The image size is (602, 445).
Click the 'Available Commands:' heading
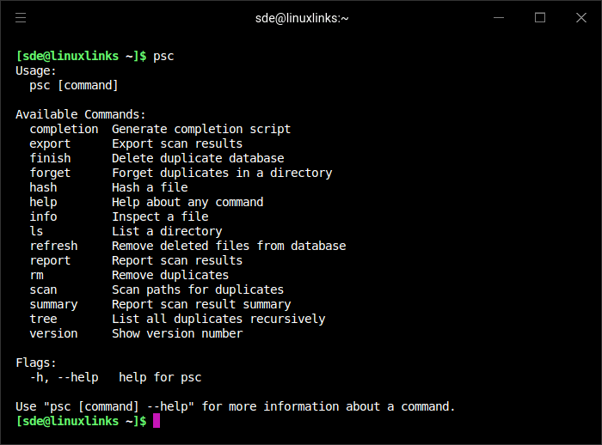click(x=81, y=114)
